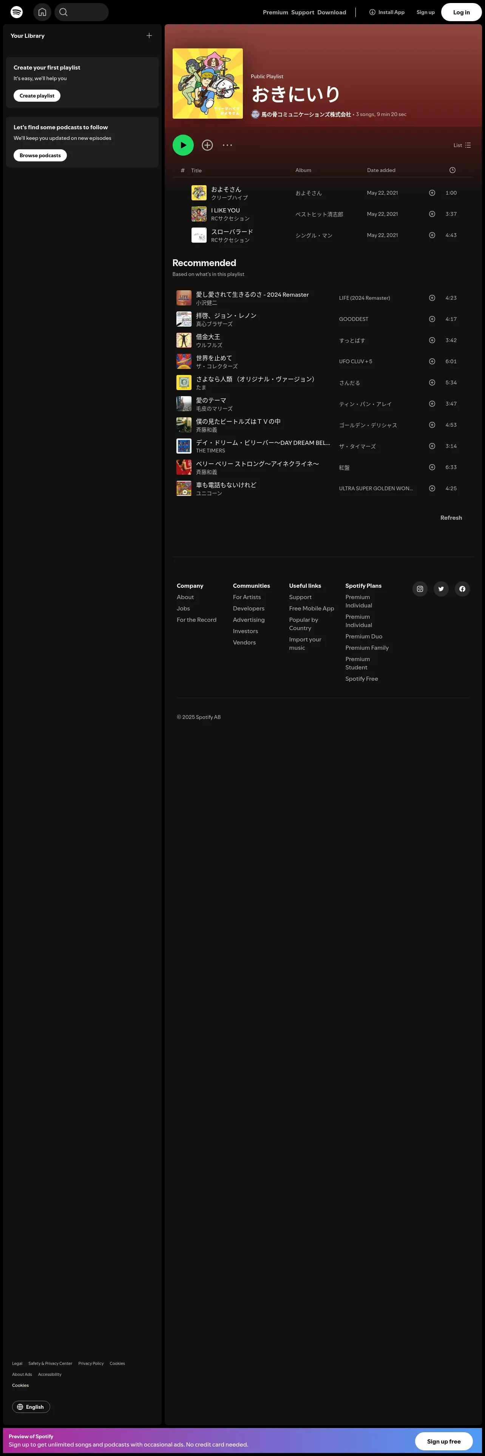Change view with List dropdown
Screen dimensions: 485x1456
coord(462,145)
